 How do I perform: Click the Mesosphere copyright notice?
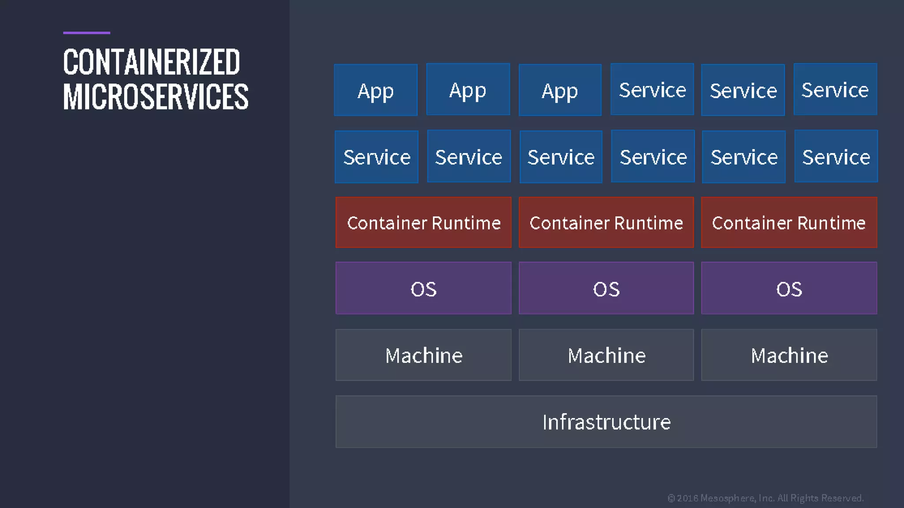tap(765, 498)
